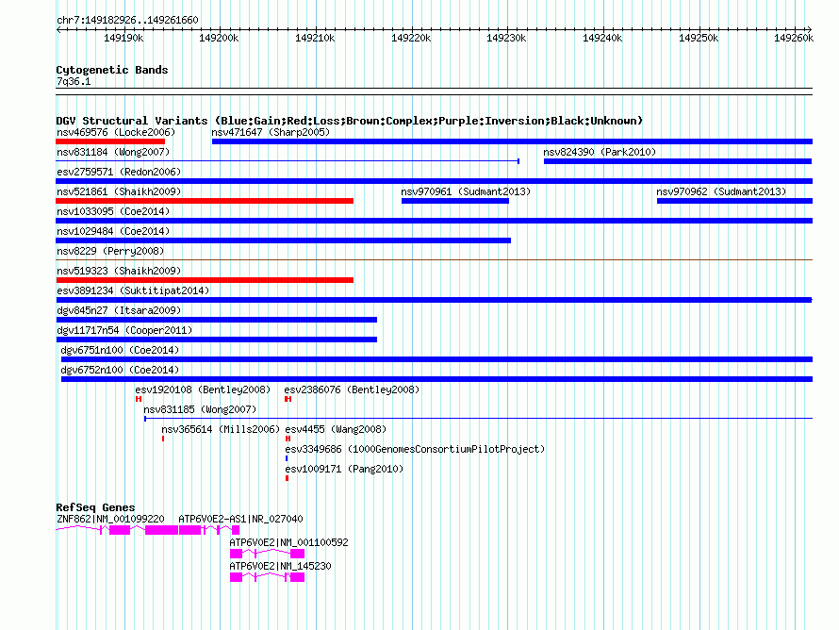This screenshot has width=839, height=630.
Task: Click the red loss bar of nsv469576
Action: pos(110,141)
